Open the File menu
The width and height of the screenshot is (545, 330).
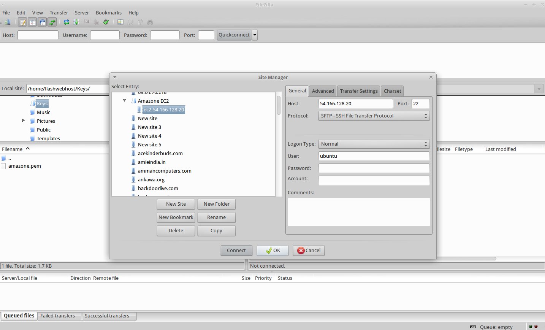6,13
